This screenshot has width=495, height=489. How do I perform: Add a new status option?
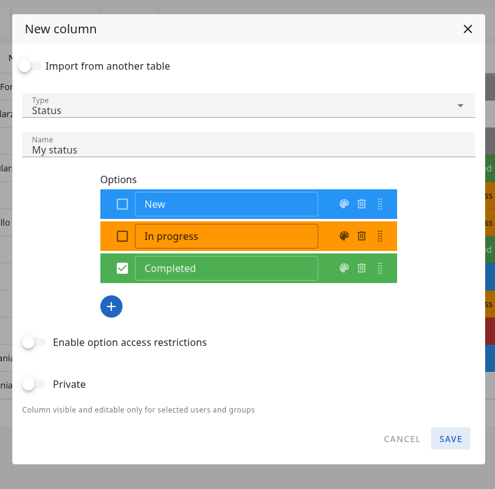tap(111, 306)
